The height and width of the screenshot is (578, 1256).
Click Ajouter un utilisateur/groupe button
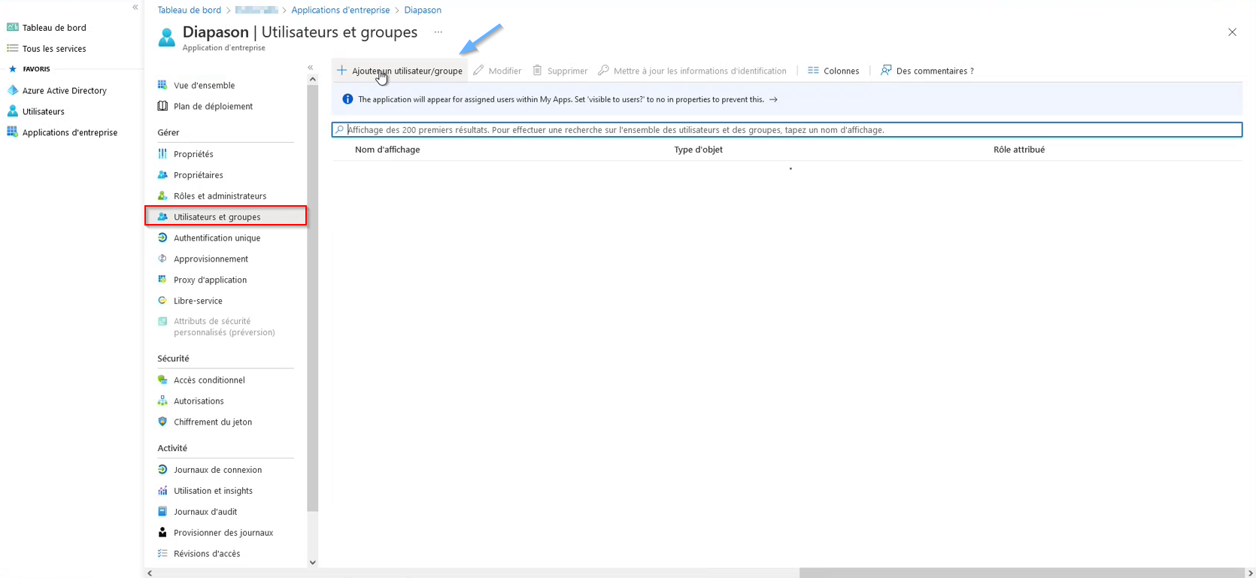click(x=400, y=71)
